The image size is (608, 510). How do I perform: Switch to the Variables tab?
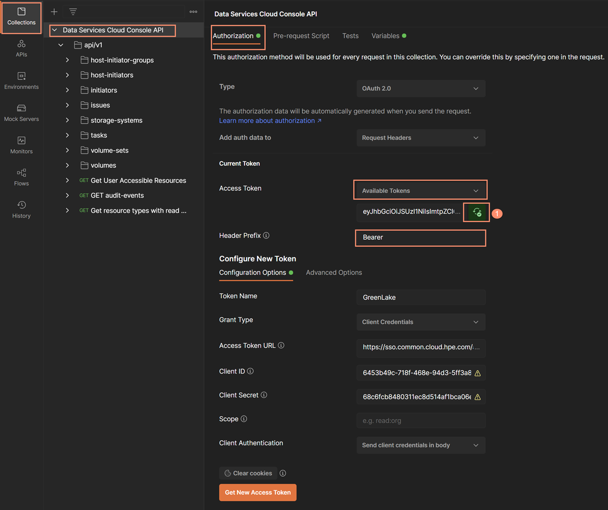coord(389,36)
